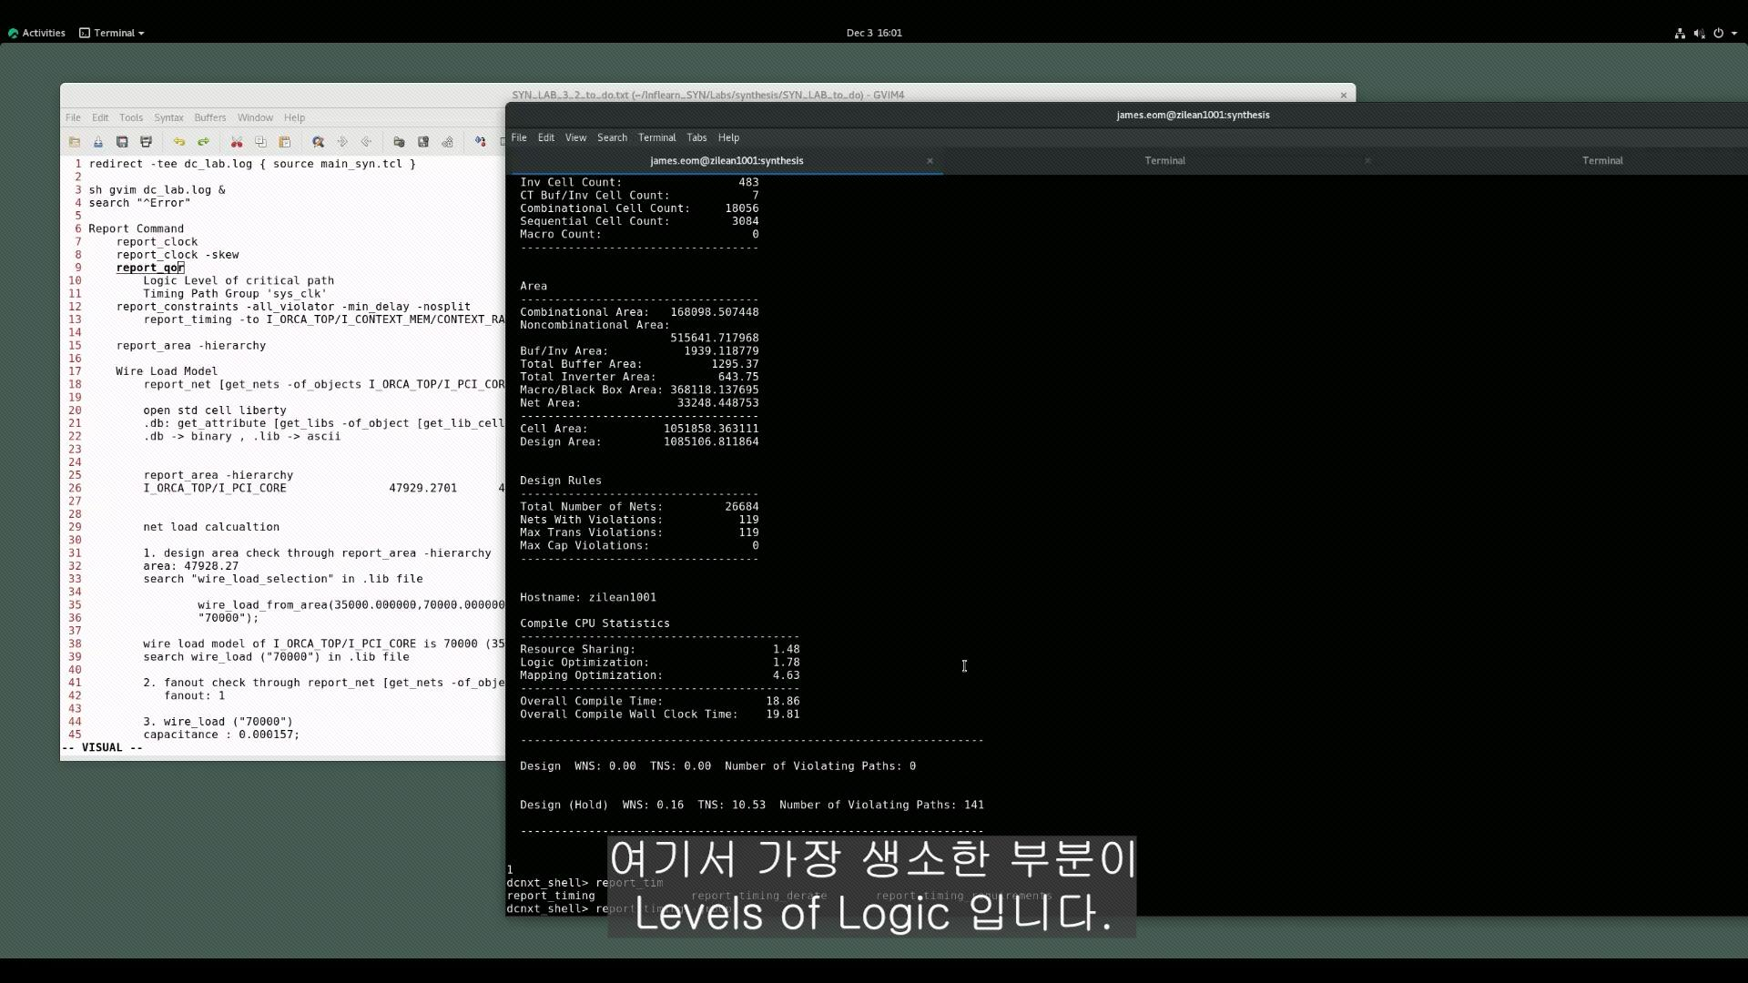The height and width of the screenshot is (983, 1748).
Task: Switch to the second Terminal tab
Action: click(x=1164, y=160)
